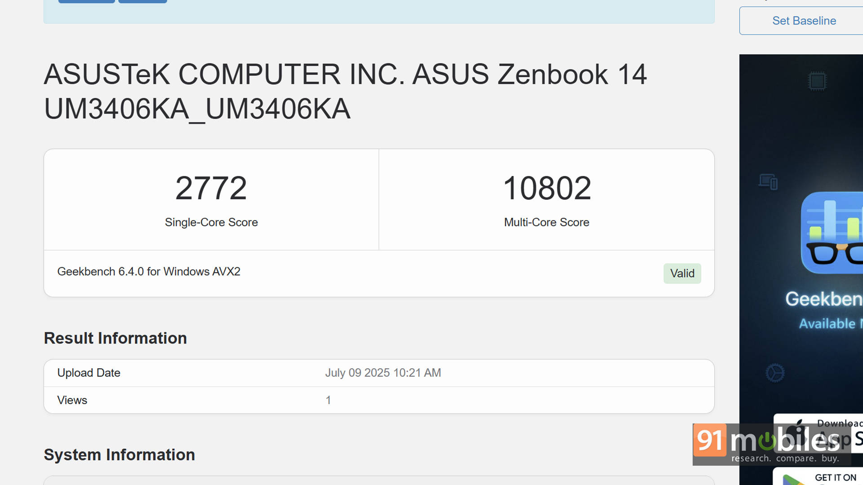
Task: Click the gear cog icon in ad
Action: 775,373
